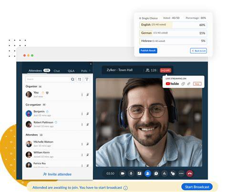Show more tabs with arrow after Polls
The width and height of the screenshot is (226, 192).
(90, 70)
